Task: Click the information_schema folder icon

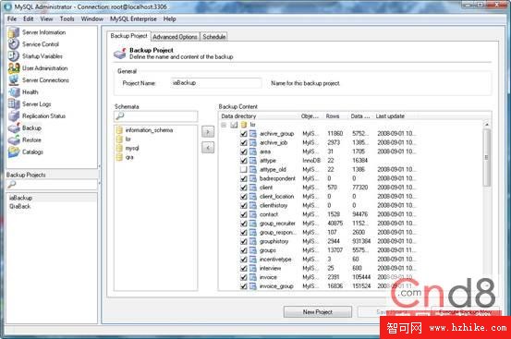Action: [x=119, y=130]
